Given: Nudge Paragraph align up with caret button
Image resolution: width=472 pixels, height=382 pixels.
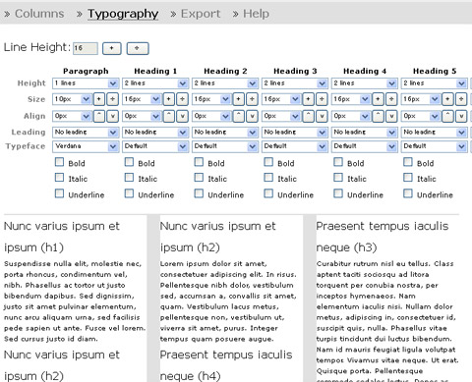Looking at the screenshot, I should point(99,116).
